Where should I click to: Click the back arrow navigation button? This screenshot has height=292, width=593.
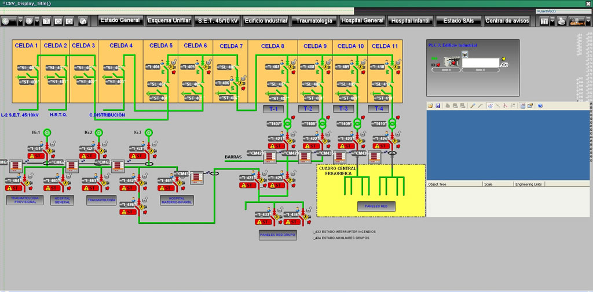(x=9, y=21)
